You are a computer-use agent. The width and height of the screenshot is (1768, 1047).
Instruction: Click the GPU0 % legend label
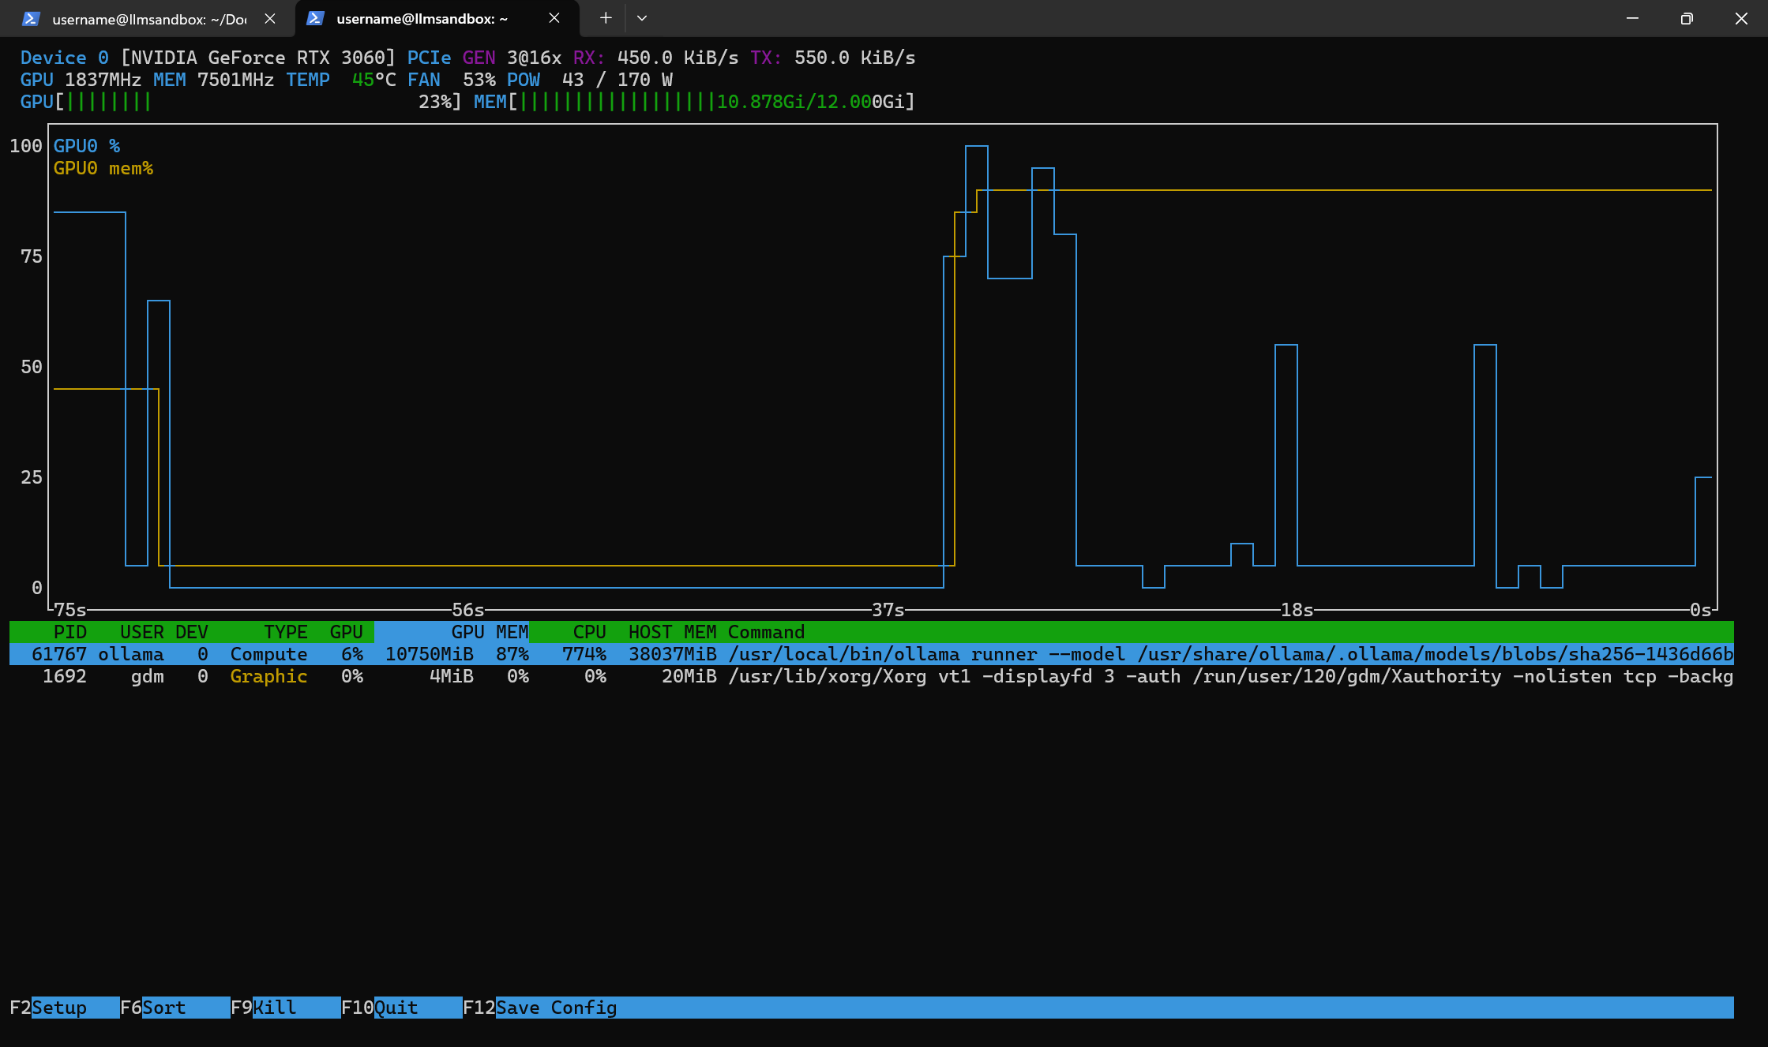coord(87,146)
